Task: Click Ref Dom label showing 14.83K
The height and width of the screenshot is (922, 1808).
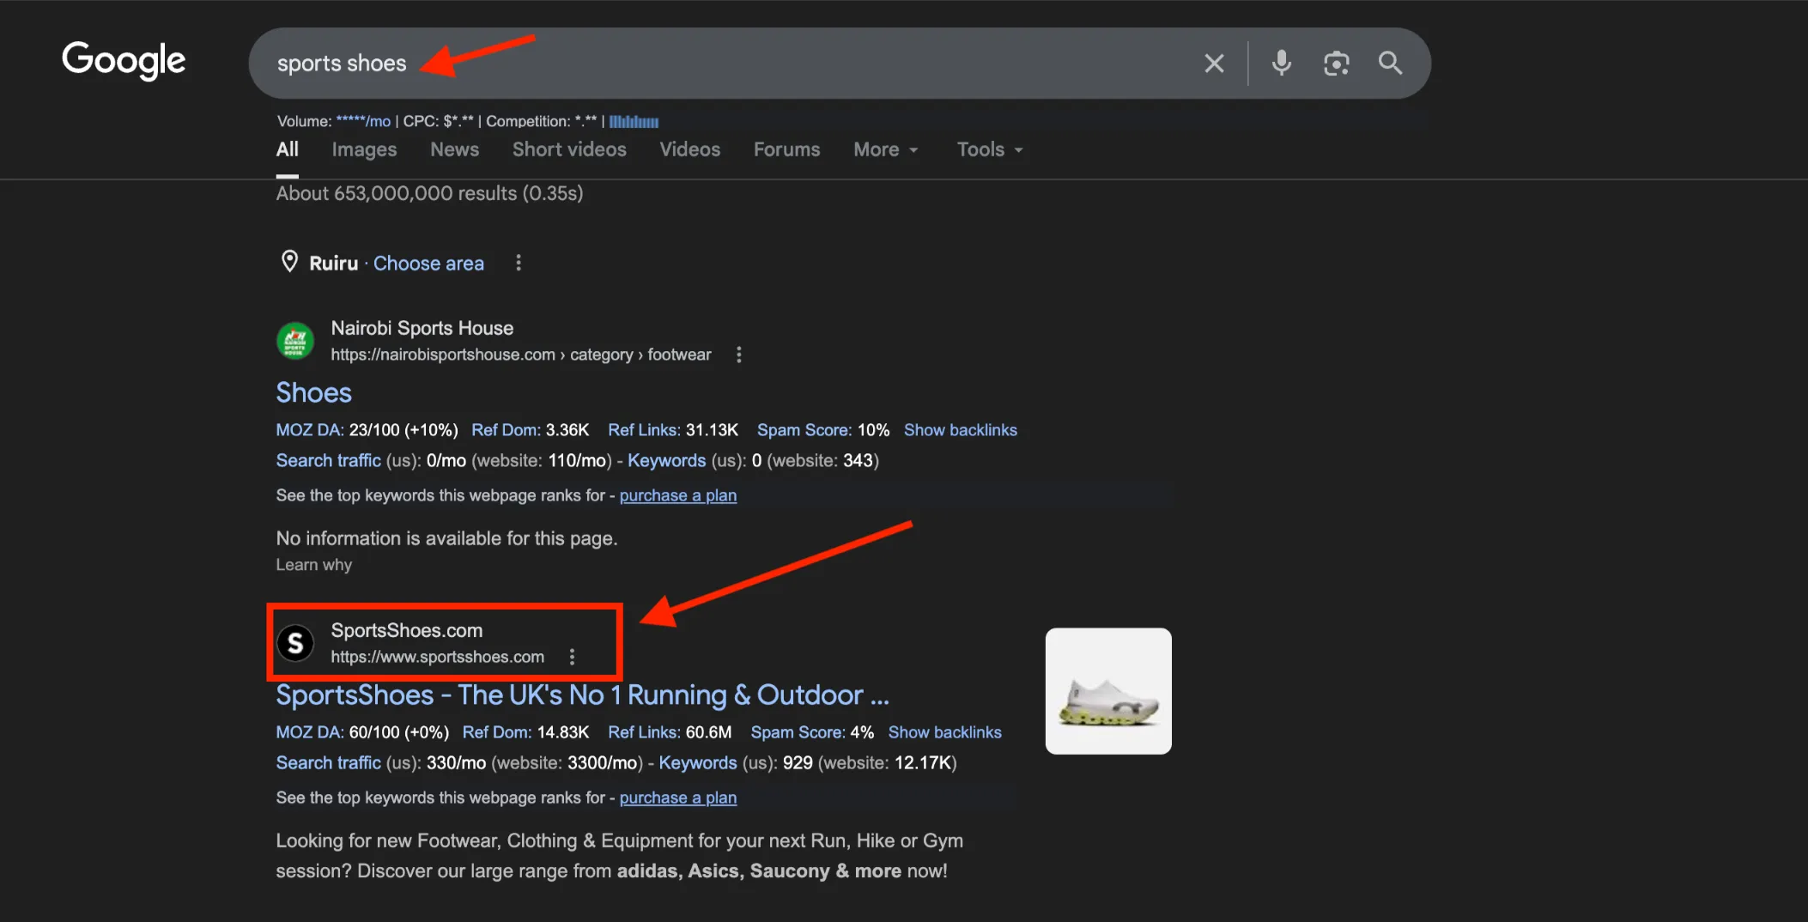Action: 497,732
